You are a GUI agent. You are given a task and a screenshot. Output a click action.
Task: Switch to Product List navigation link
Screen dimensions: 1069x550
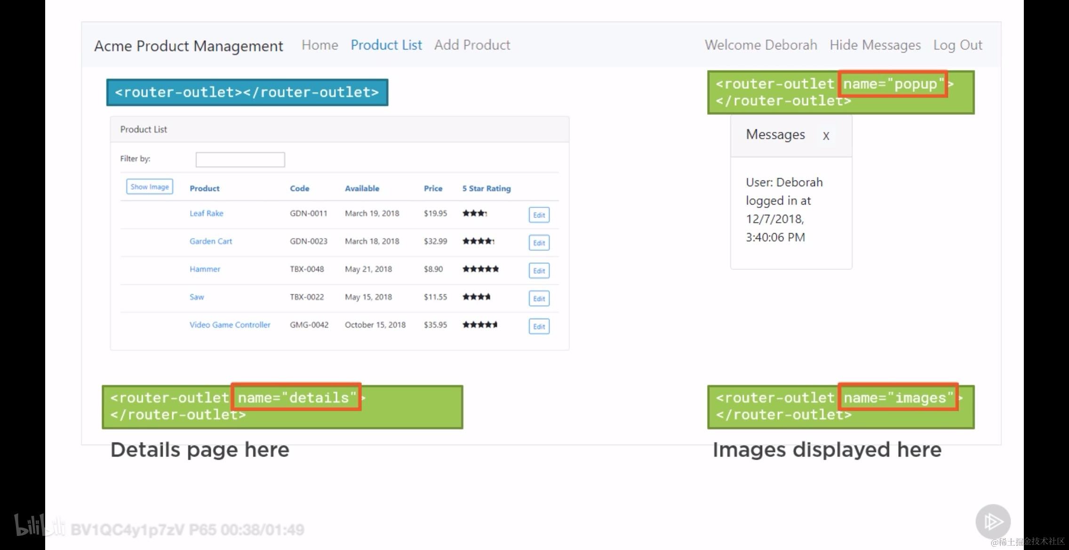coord(386,45)
